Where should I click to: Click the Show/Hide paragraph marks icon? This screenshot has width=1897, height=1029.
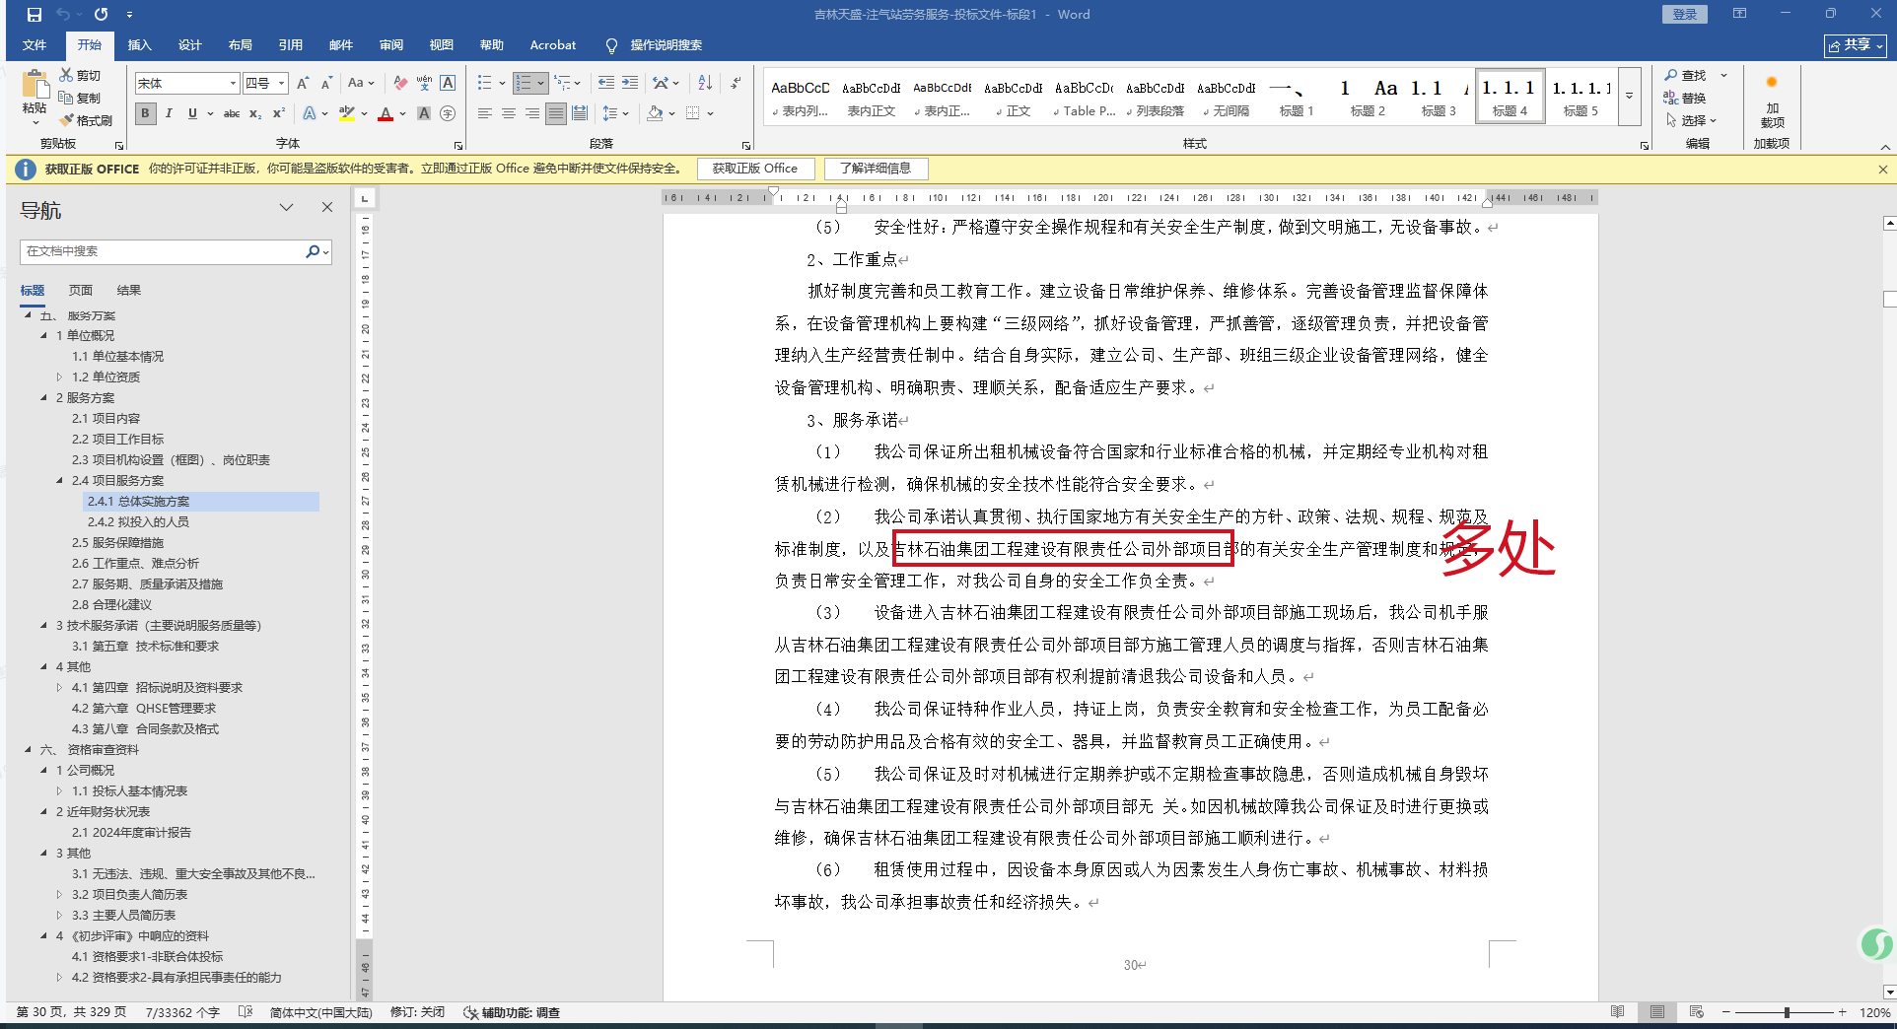tap(736, 83)
